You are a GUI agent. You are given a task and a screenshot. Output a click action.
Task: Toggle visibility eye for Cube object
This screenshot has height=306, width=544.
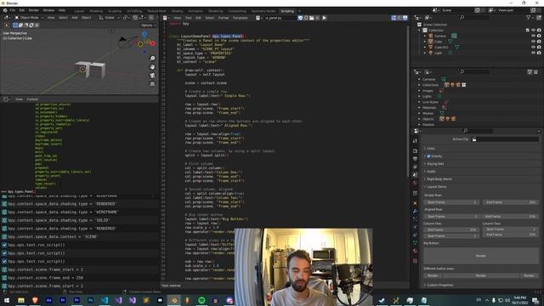point(533,42)
